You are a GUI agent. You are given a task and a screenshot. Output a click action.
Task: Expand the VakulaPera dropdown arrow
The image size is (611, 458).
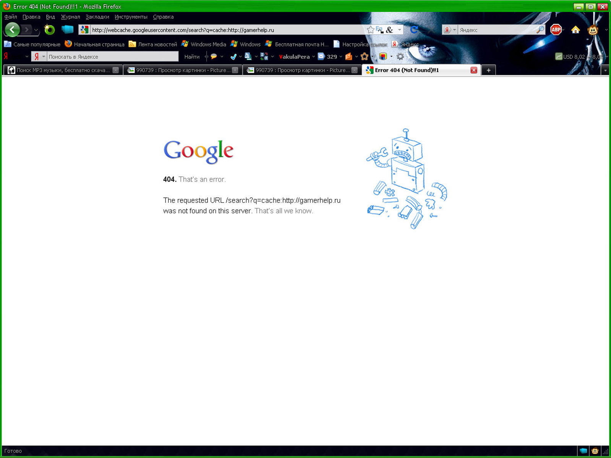[x=314, y=56]
